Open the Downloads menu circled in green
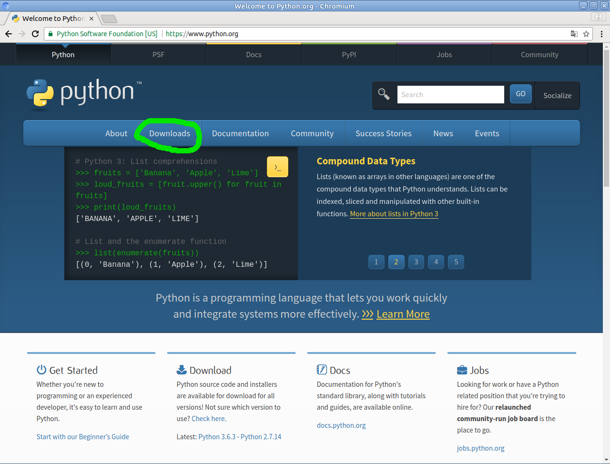The width and height of the screenshot is (610, 464). click(169, 133)
